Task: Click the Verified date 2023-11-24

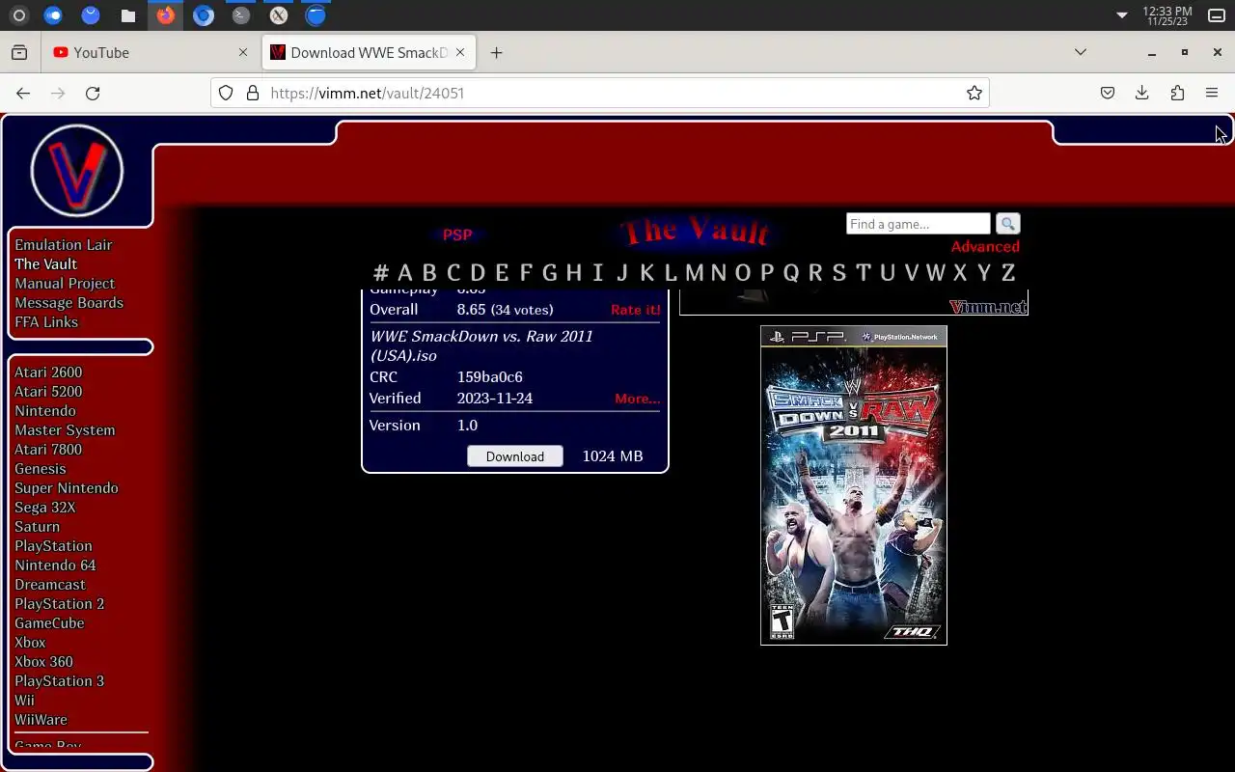Action: pos(495,399)
